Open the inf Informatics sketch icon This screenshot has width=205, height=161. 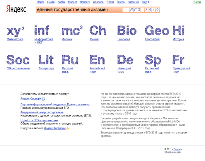click(42, 30)
